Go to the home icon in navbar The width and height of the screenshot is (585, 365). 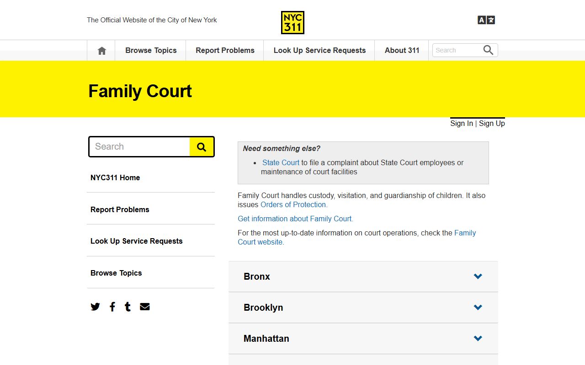[101, 51]
